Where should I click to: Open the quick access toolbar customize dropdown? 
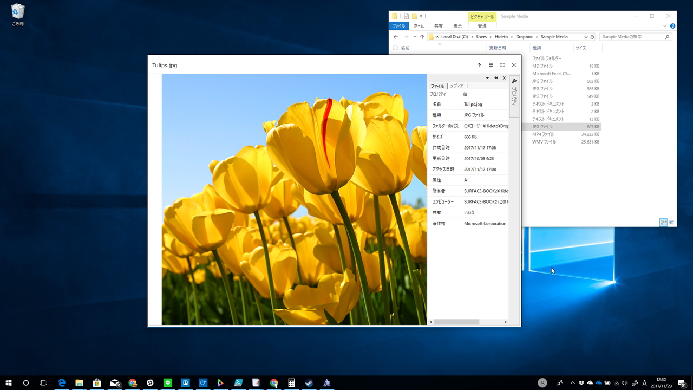[x=421, y=16]
